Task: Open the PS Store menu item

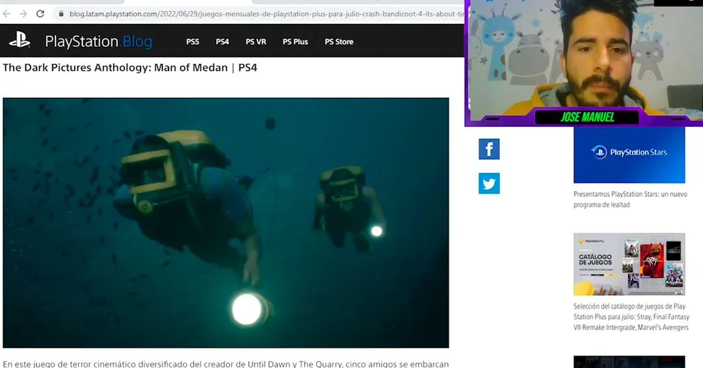Action: click(339, 42)
